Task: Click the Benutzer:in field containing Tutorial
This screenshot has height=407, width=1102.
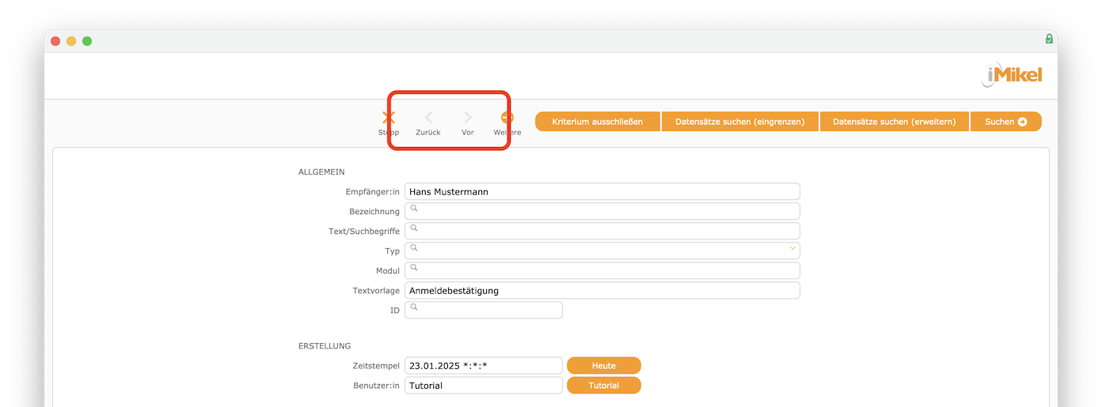Action: point(484,385)
